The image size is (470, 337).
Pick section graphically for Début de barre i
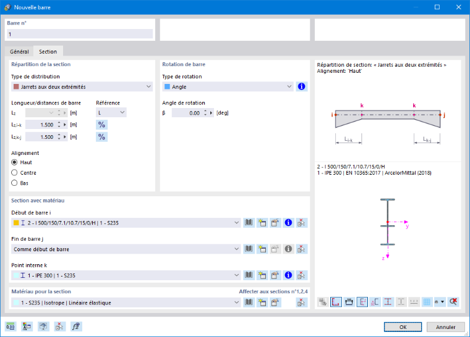click(302, 223)
